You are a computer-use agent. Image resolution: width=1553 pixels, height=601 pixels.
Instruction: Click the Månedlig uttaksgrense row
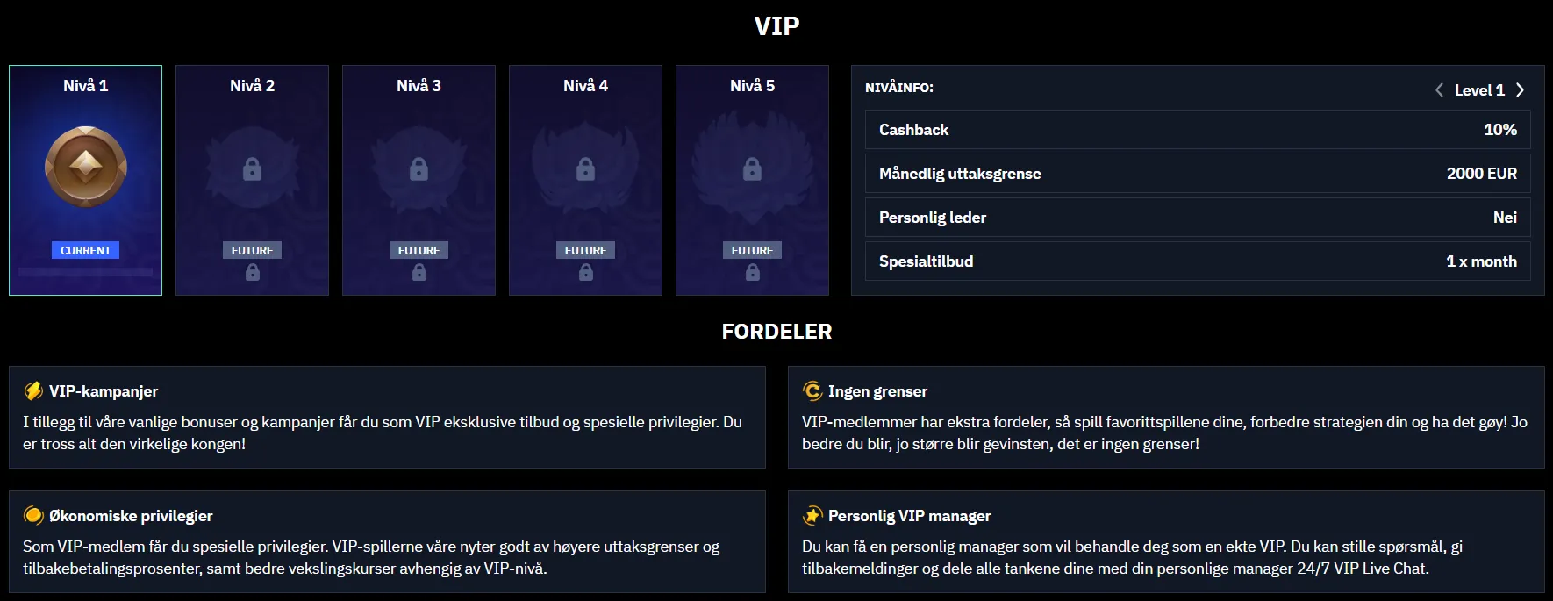pyautogui.click(x=1198, y=174)
